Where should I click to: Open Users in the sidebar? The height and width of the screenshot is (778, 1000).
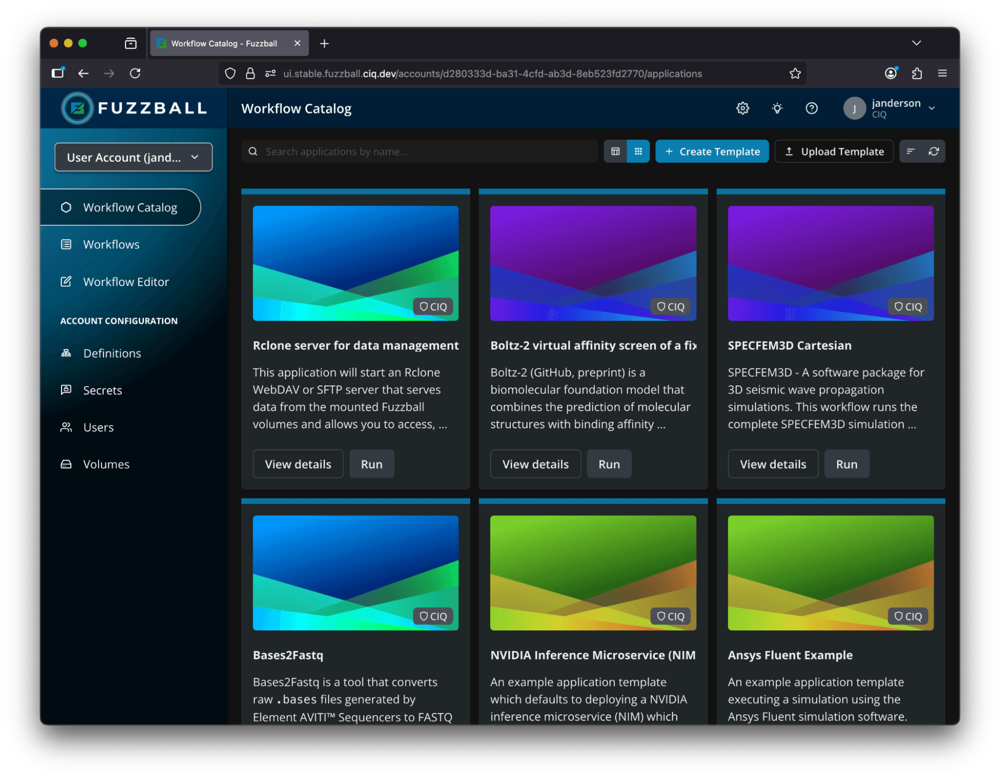point(99,427)
